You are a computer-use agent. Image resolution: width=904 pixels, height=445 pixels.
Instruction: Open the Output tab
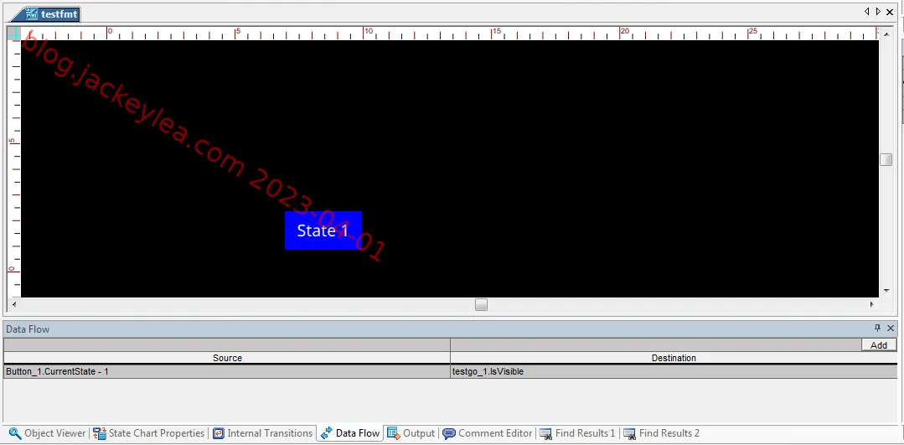coord(411,433)
